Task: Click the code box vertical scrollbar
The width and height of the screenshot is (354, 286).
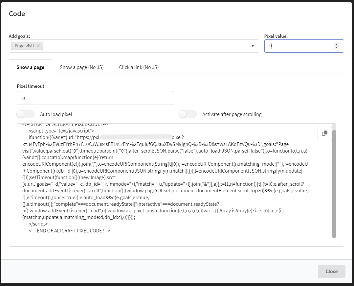Action: 334,183
